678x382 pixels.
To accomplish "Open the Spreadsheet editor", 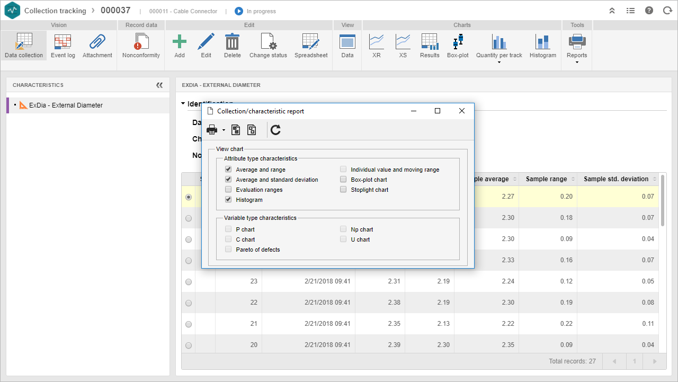I will 311,45.
